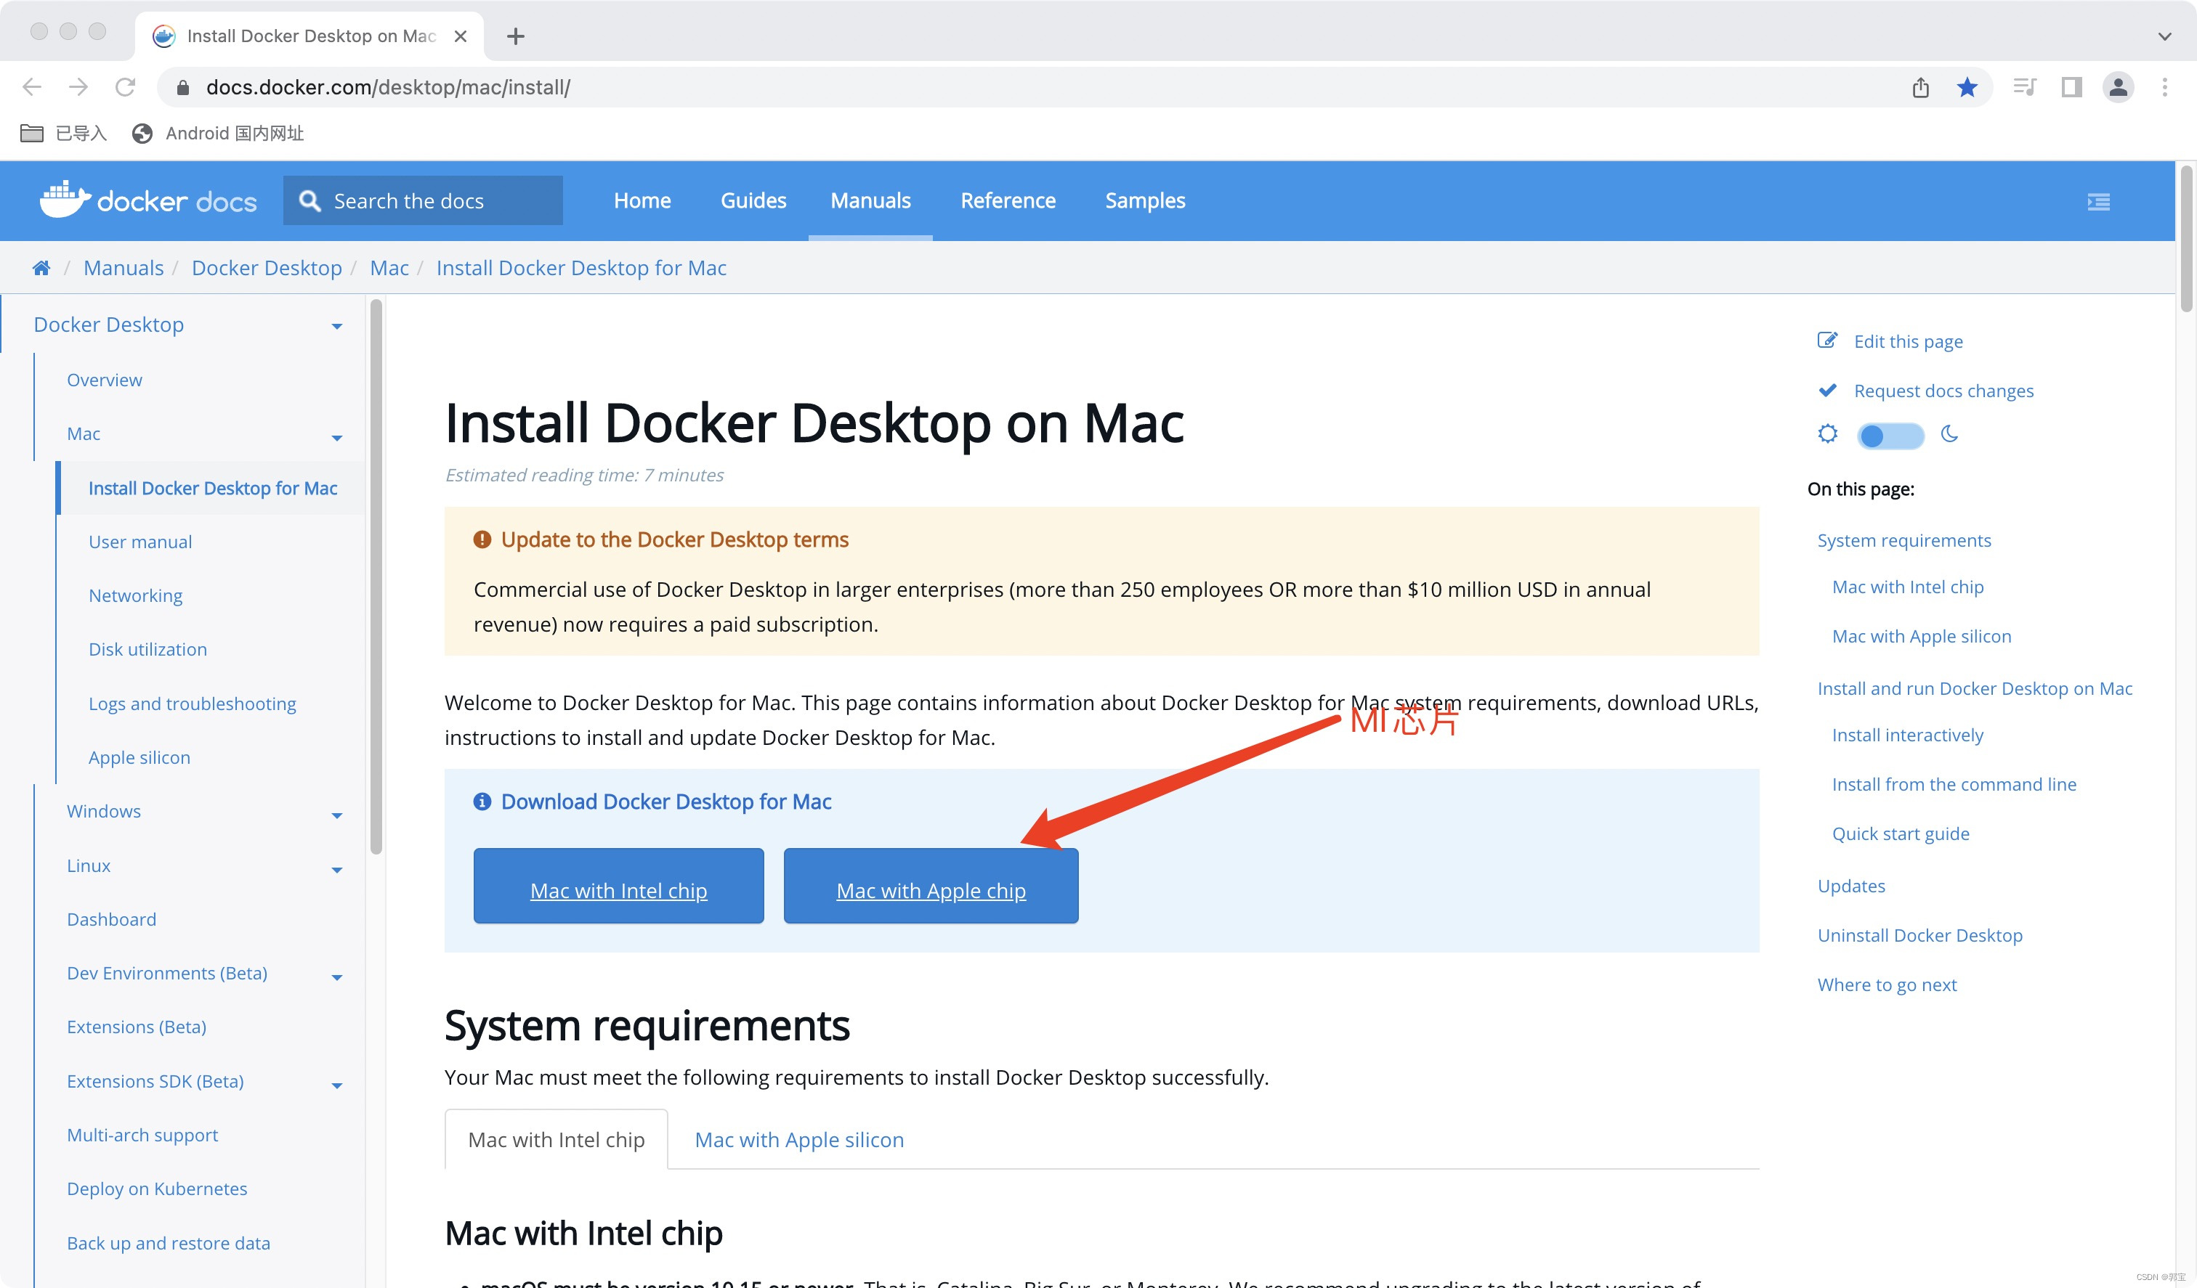Screen dimensions: 2197x1288
Task: Open Deploy on Kubernetes sidebar link
Action: click(x=157, y=1189)
